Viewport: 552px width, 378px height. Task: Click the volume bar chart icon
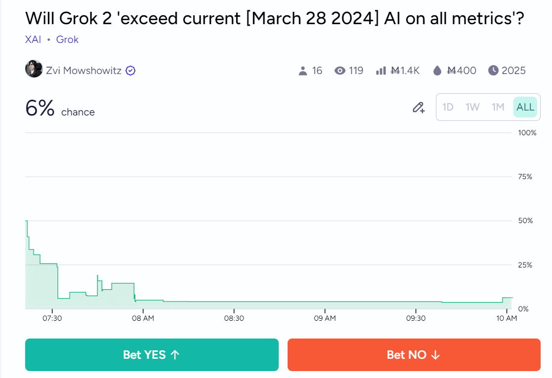[381, 71]
